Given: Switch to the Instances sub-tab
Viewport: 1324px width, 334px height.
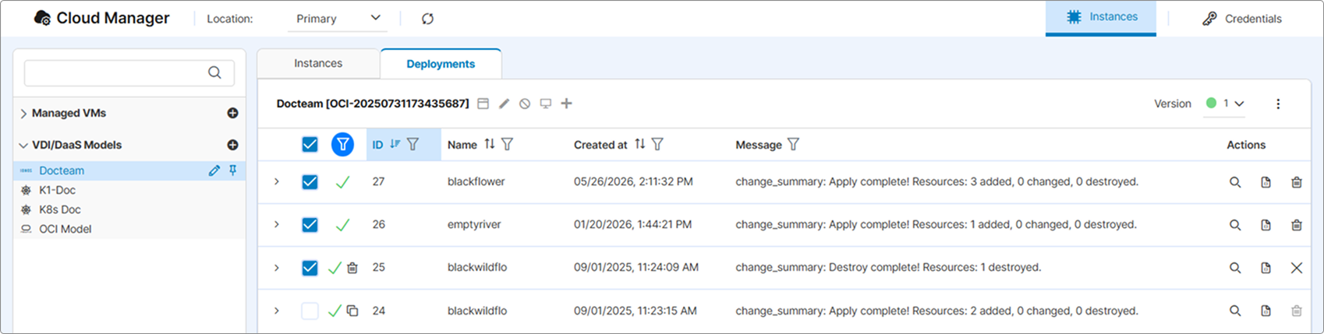Looking at the screenshot, I should coord(318,63).
